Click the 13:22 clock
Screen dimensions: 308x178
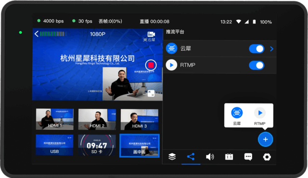(226, 22)
